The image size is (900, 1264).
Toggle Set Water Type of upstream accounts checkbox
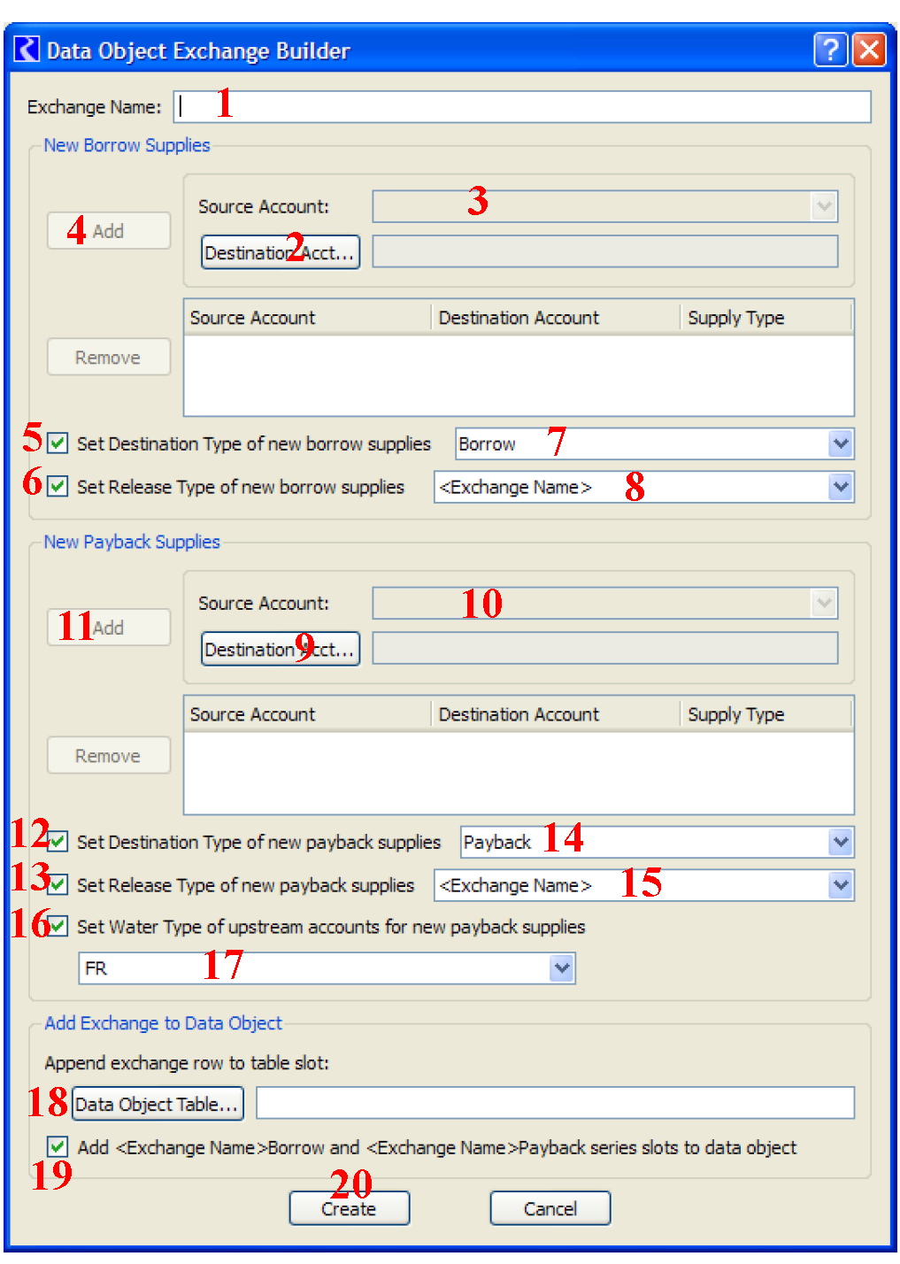pos(58,926)
